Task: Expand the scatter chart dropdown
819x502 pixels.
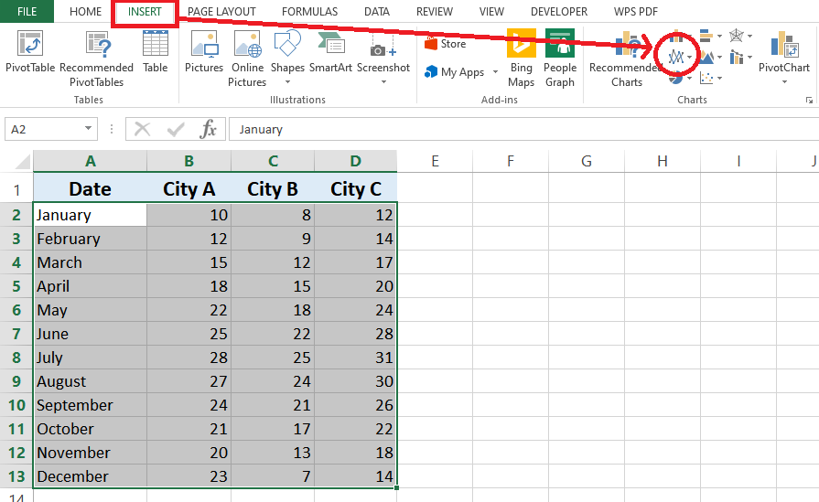Action: (x=720, y=79)
